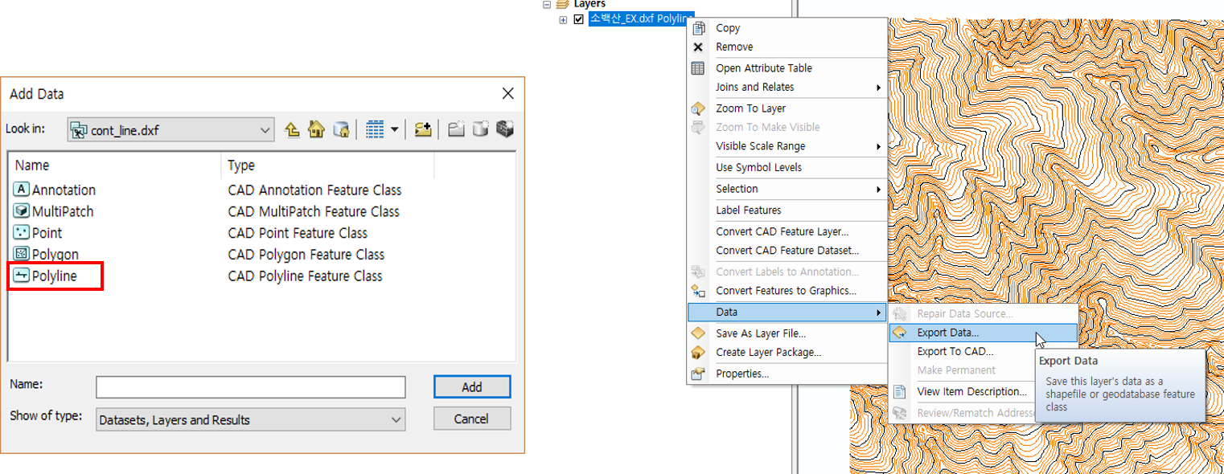Choose Convert CAD Feature Layer
Viewport: 1224px width, 474px height.
(x=787, y=231)
